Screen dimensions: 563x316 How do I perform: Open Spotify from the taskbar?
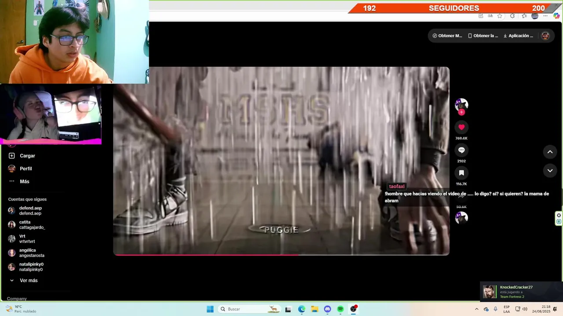[340, 309]
